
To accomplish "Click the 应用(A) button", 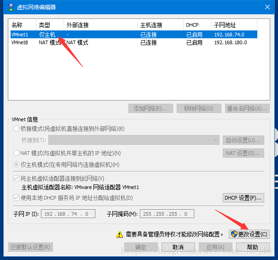I will pyautogui.click(x=215, y=247).
